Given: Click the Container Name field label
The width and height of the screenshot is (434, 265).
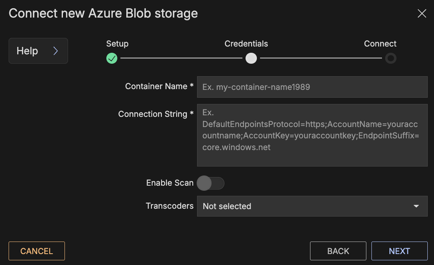Looking at the screenshot, I should [156, 86].
